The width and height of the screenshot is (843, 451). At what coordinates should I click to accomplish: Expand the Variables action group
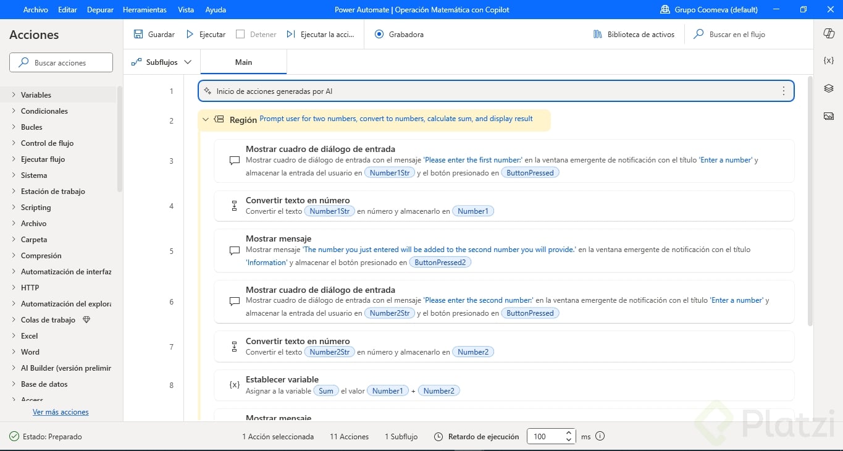pyautogui.click(x=14, y=95)
